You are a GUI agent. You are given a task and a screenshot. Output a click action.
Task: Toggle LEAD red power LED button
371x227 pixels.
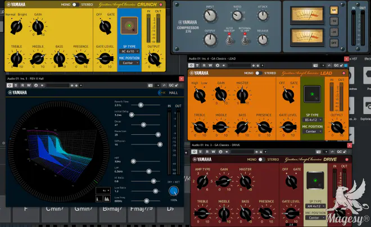(344, 73)
